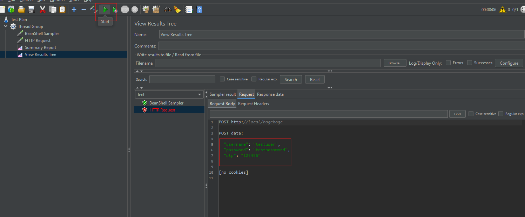Screen dimensions: 525x217
Task: Click the Thread Group gear icon
Action: pyautogui.click(x=13, y=27)
